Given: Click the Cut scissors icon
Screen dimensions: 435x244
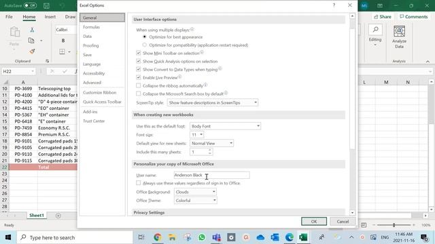Looking at the screenshot, I should (32, 30).
